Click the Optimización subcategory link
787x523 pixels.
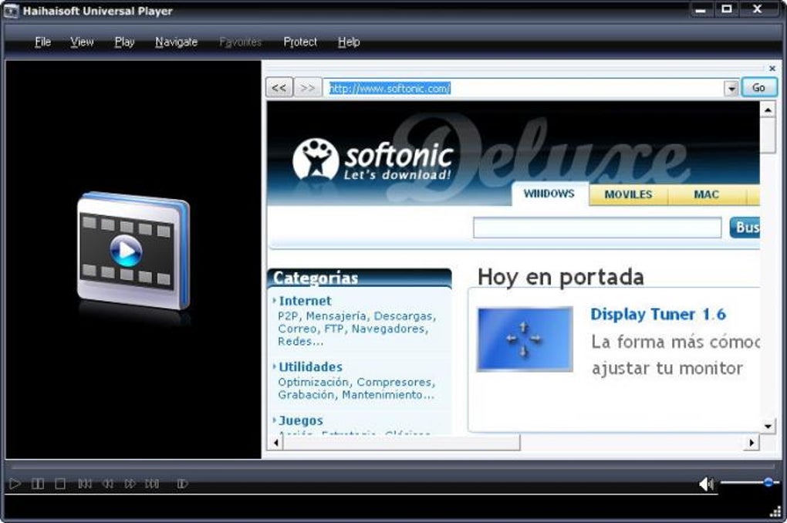(x=312, y=383)
